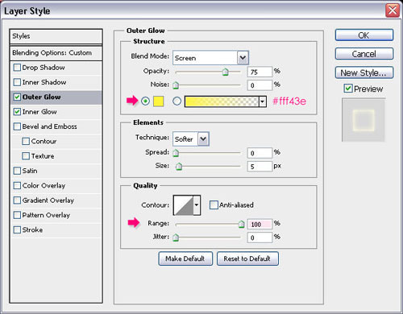Image resolution: width=403 pixels, height=314 pixels.
Task: Open the gradient picker dropdown arrow
Action: [x=263, y=101]
